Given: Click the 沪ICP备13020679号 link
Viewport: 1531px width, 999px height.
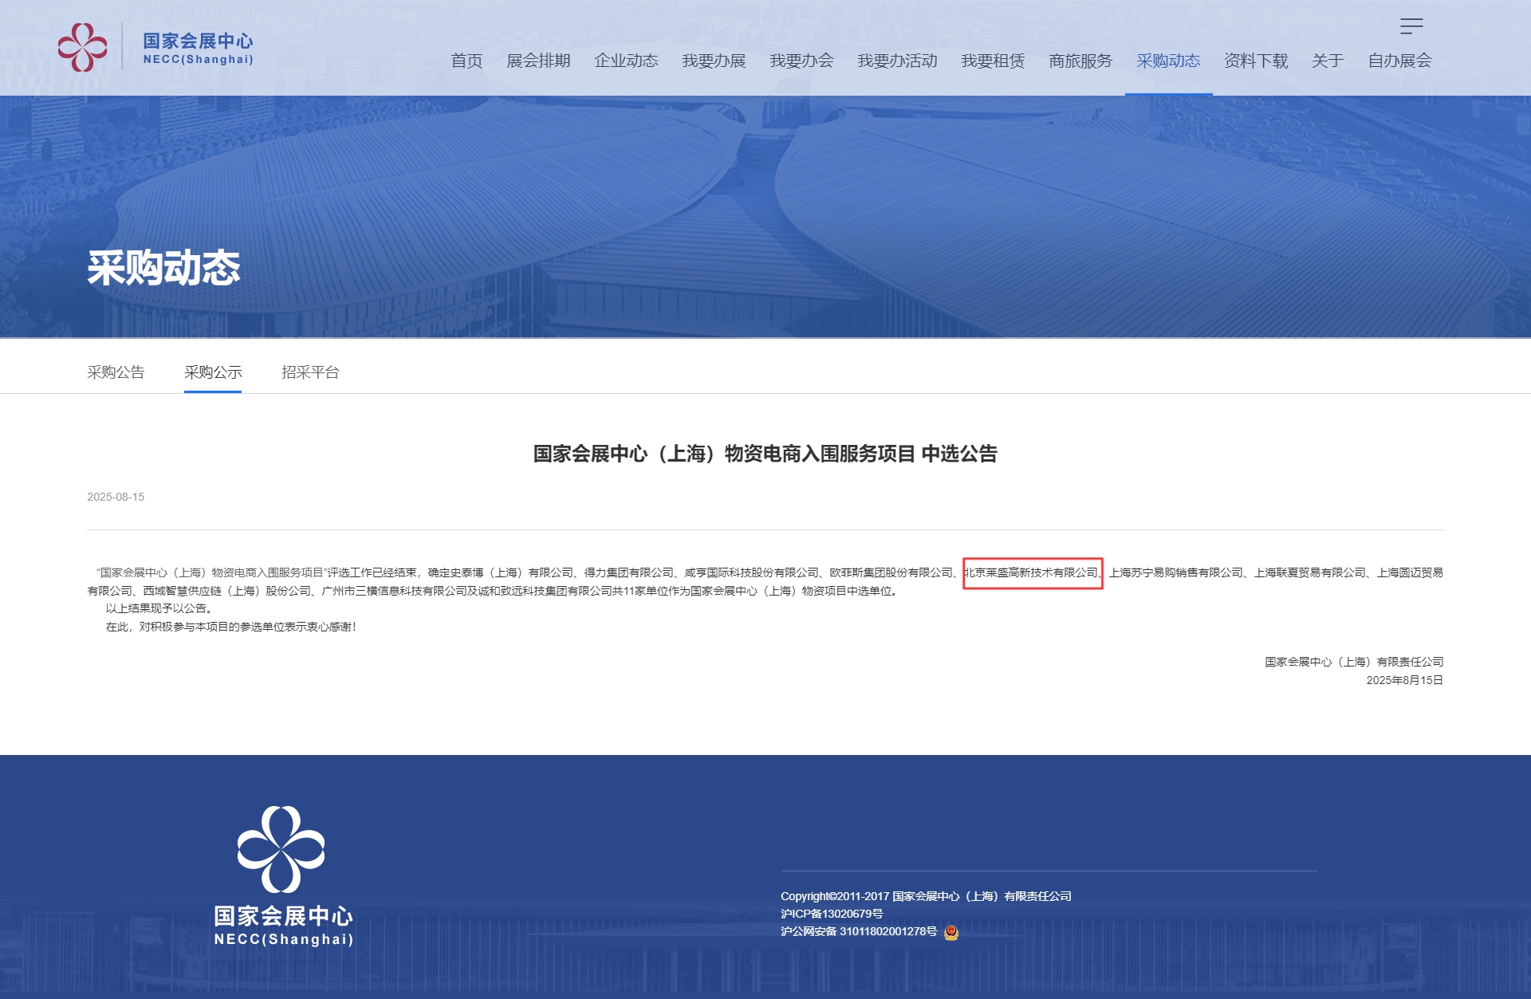Looking at the screenshot, I should (x=832, y=914).
